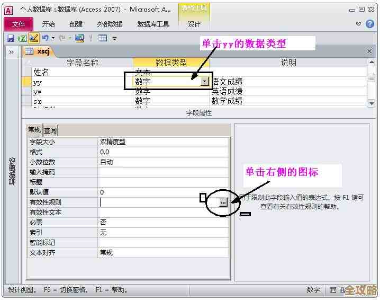The image size is (380, 300).
Task: Click the field list scrollbar up arrow
Action: [x=372, y=63]
